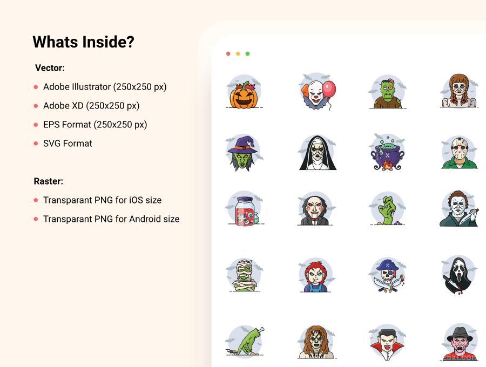Choose the zombie hand rising icon
This screenshot has width=486, height=367.
387,209
